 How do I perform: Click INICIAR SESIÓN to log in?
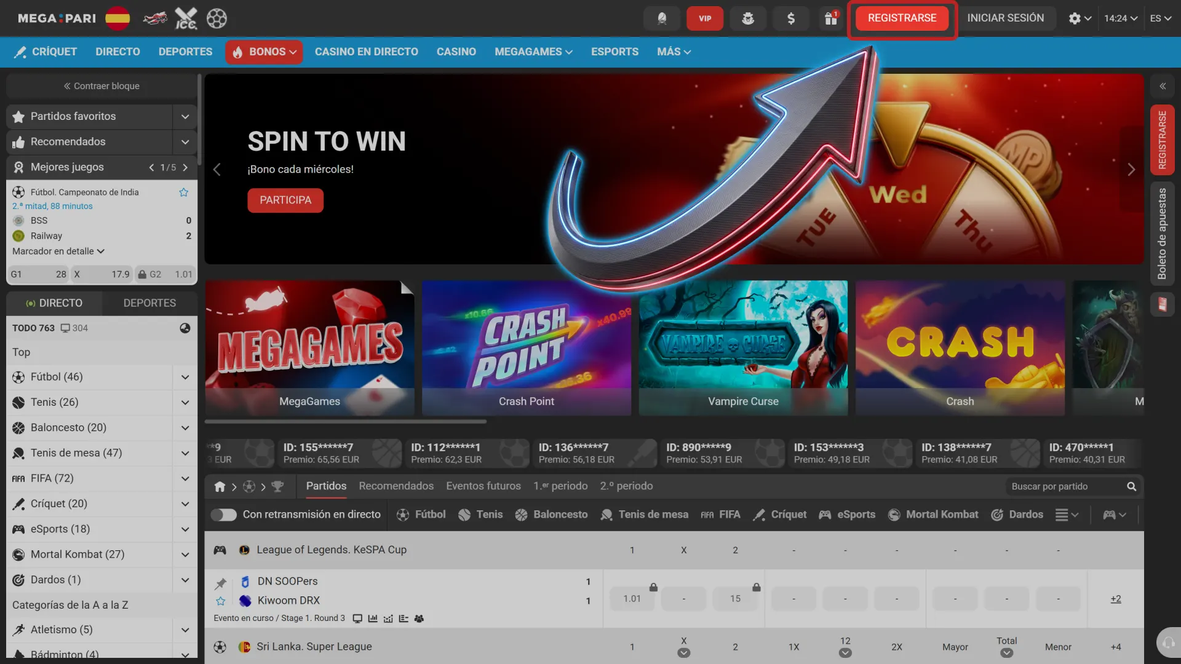(1005, 18)
